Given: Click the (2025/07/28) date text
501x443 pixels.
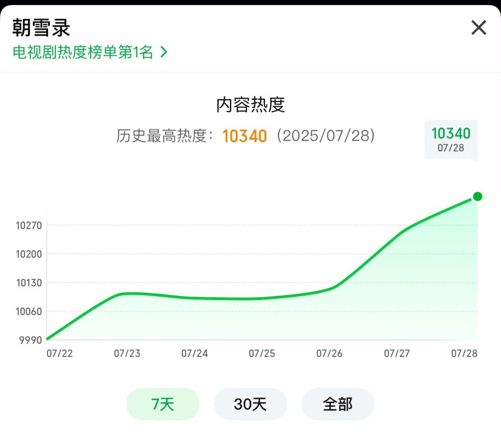Looking at the screenshot, I should pos(325,136).
